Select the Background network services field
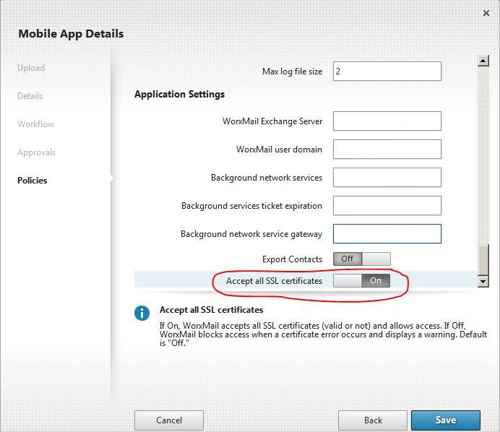The image size is (500, 432). tap(387, 177)
